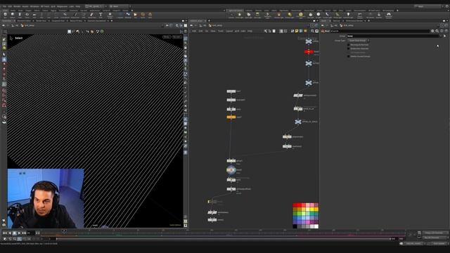
Task: Jump to first frame button
Action: (x=5, y=233)
